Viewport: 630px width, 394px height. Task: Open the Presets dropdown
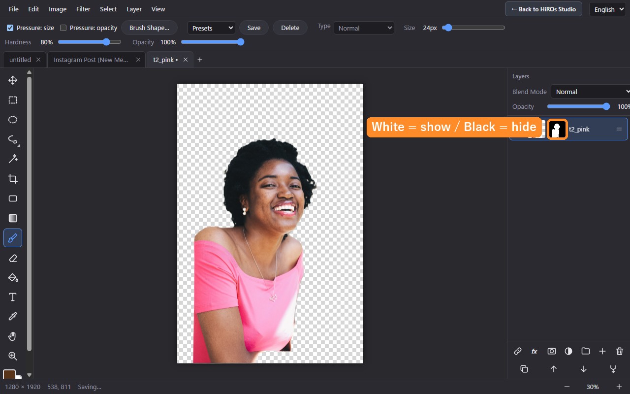(211, 28)
